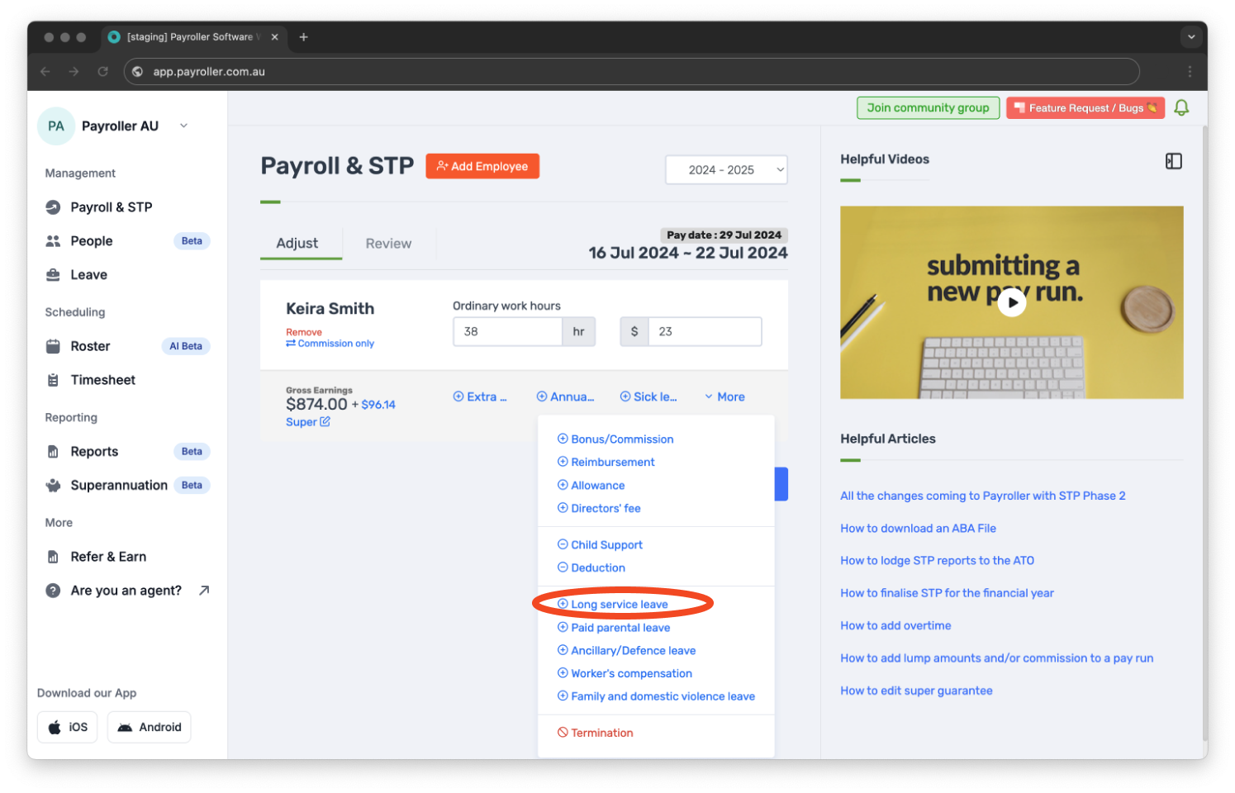The image size is (1235, 793).
Task: Expand the Payroller AU account chevron
Action: click(x=183, y=126)
